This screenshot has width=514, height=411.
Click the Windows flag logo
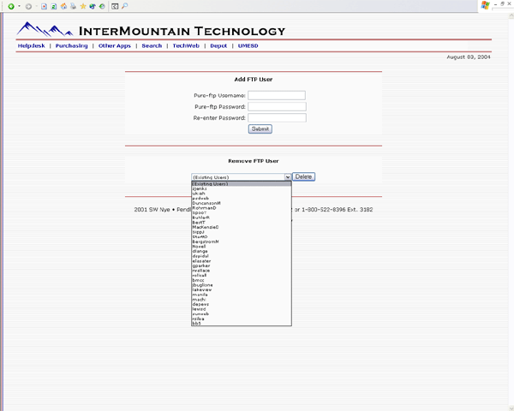click(x=485, y=5)
